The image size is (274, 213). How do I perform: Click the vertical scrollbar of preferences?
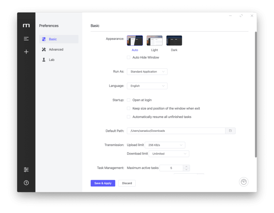pyautogui.click(x=256, y=94)
